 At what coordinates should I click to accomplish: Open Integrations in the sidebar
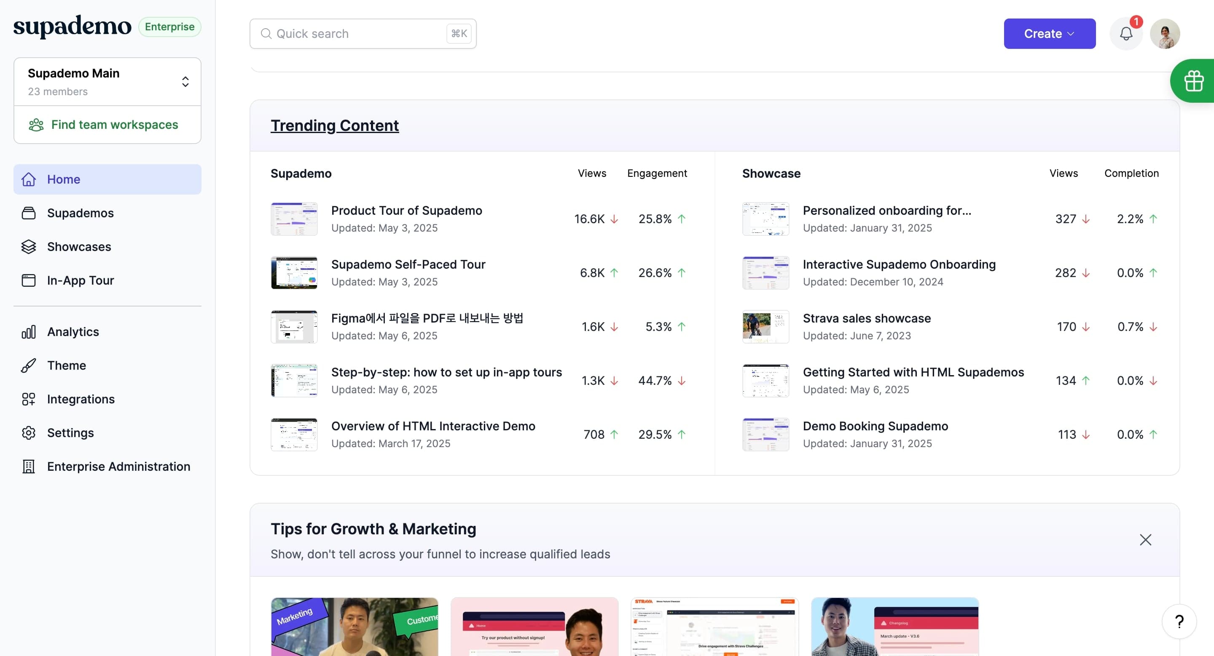(x=107, y=399)
